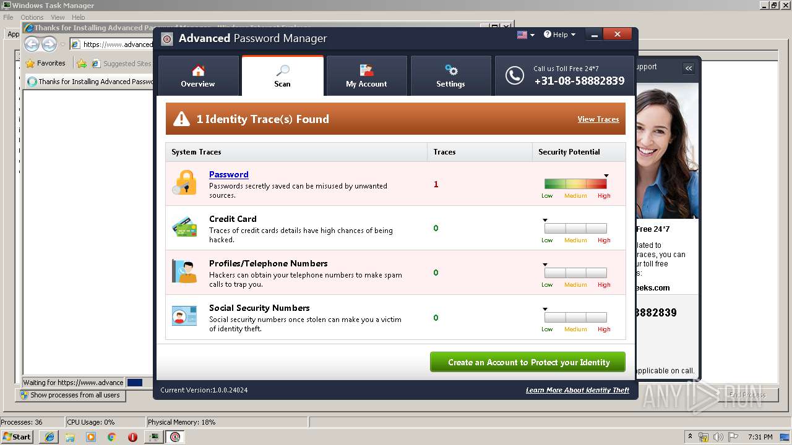Open the Opera taskbar icon
Image resolution: width=792 pixels, height=445 pixels.
tap(132, 437)
